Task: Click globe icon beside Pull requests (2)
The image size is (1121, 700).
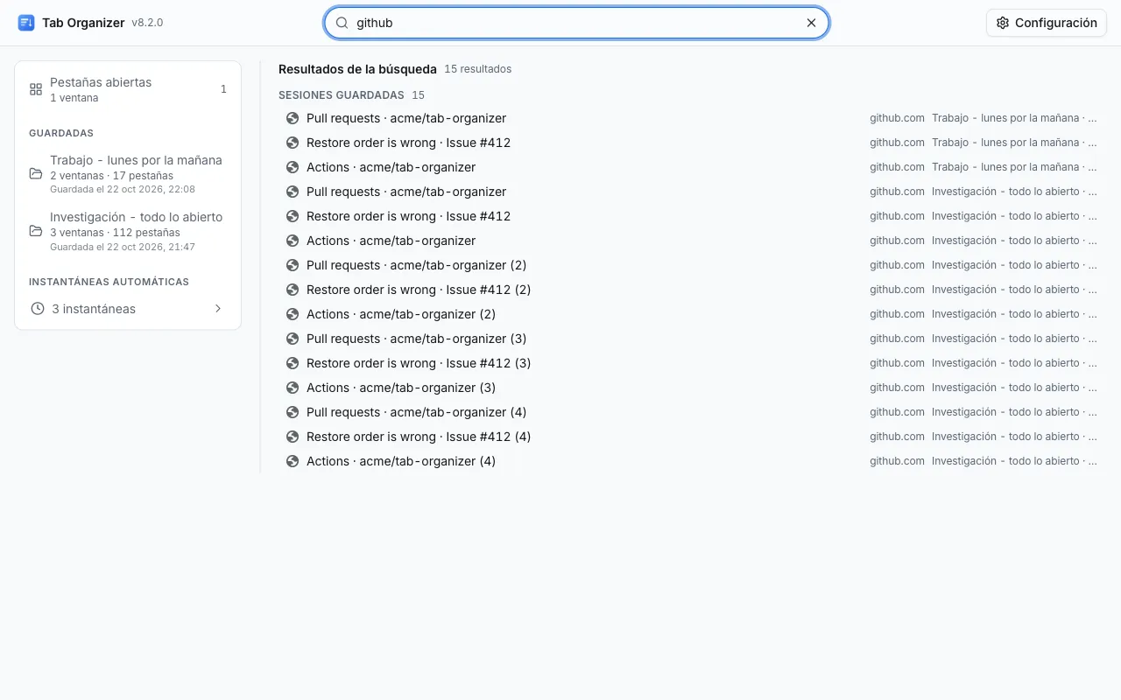Action: tap(293, 265)
